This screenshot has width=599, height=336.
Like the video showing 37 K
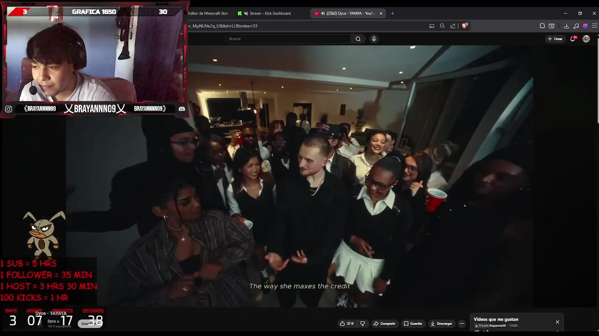coord(347,323)
